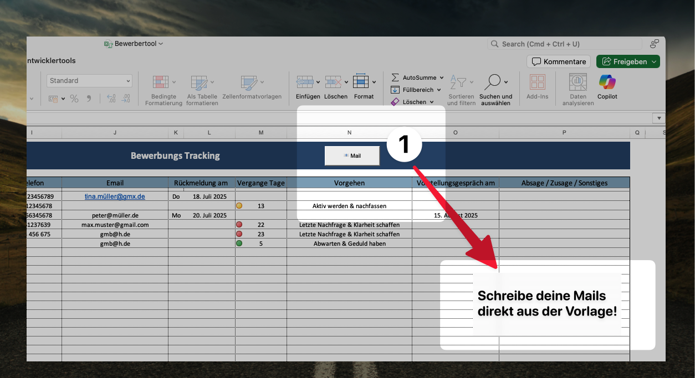Click the Füllbereich down-arrow icon
This screenshot has width=695, height=378.
click(x=395, y=90)
